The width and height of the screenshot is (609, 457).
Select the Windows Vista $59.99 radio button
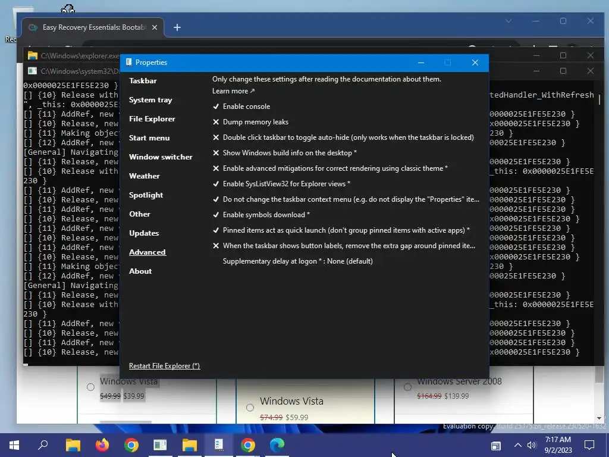pos(250,408)
